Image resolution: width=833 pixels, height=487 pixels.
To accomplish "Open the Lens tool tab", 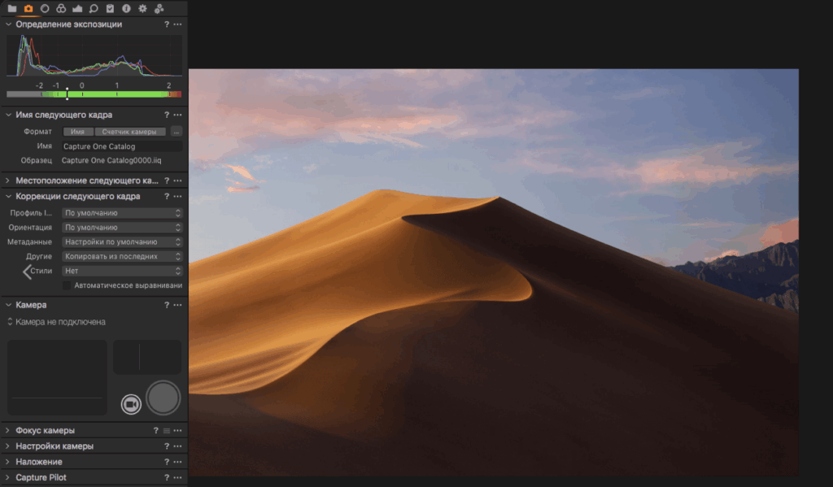I will pyautogui.click(x=45, y=8).
